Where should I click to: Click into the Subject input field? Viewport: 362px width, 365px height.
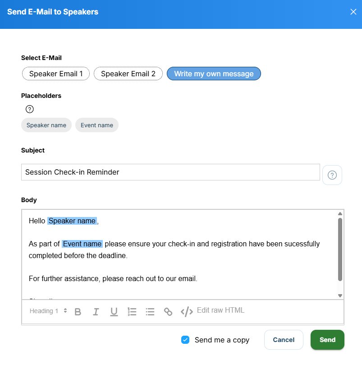[x=170, y=172]
